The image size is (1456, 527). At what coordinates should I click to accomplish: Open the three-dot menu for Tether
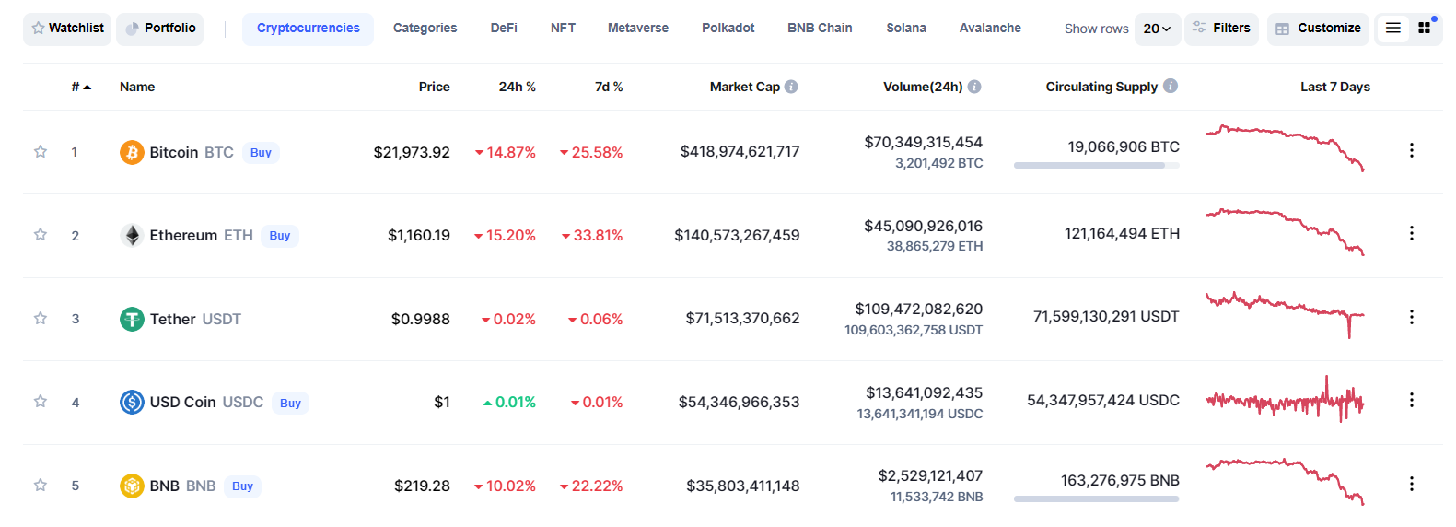(1411, 317)
